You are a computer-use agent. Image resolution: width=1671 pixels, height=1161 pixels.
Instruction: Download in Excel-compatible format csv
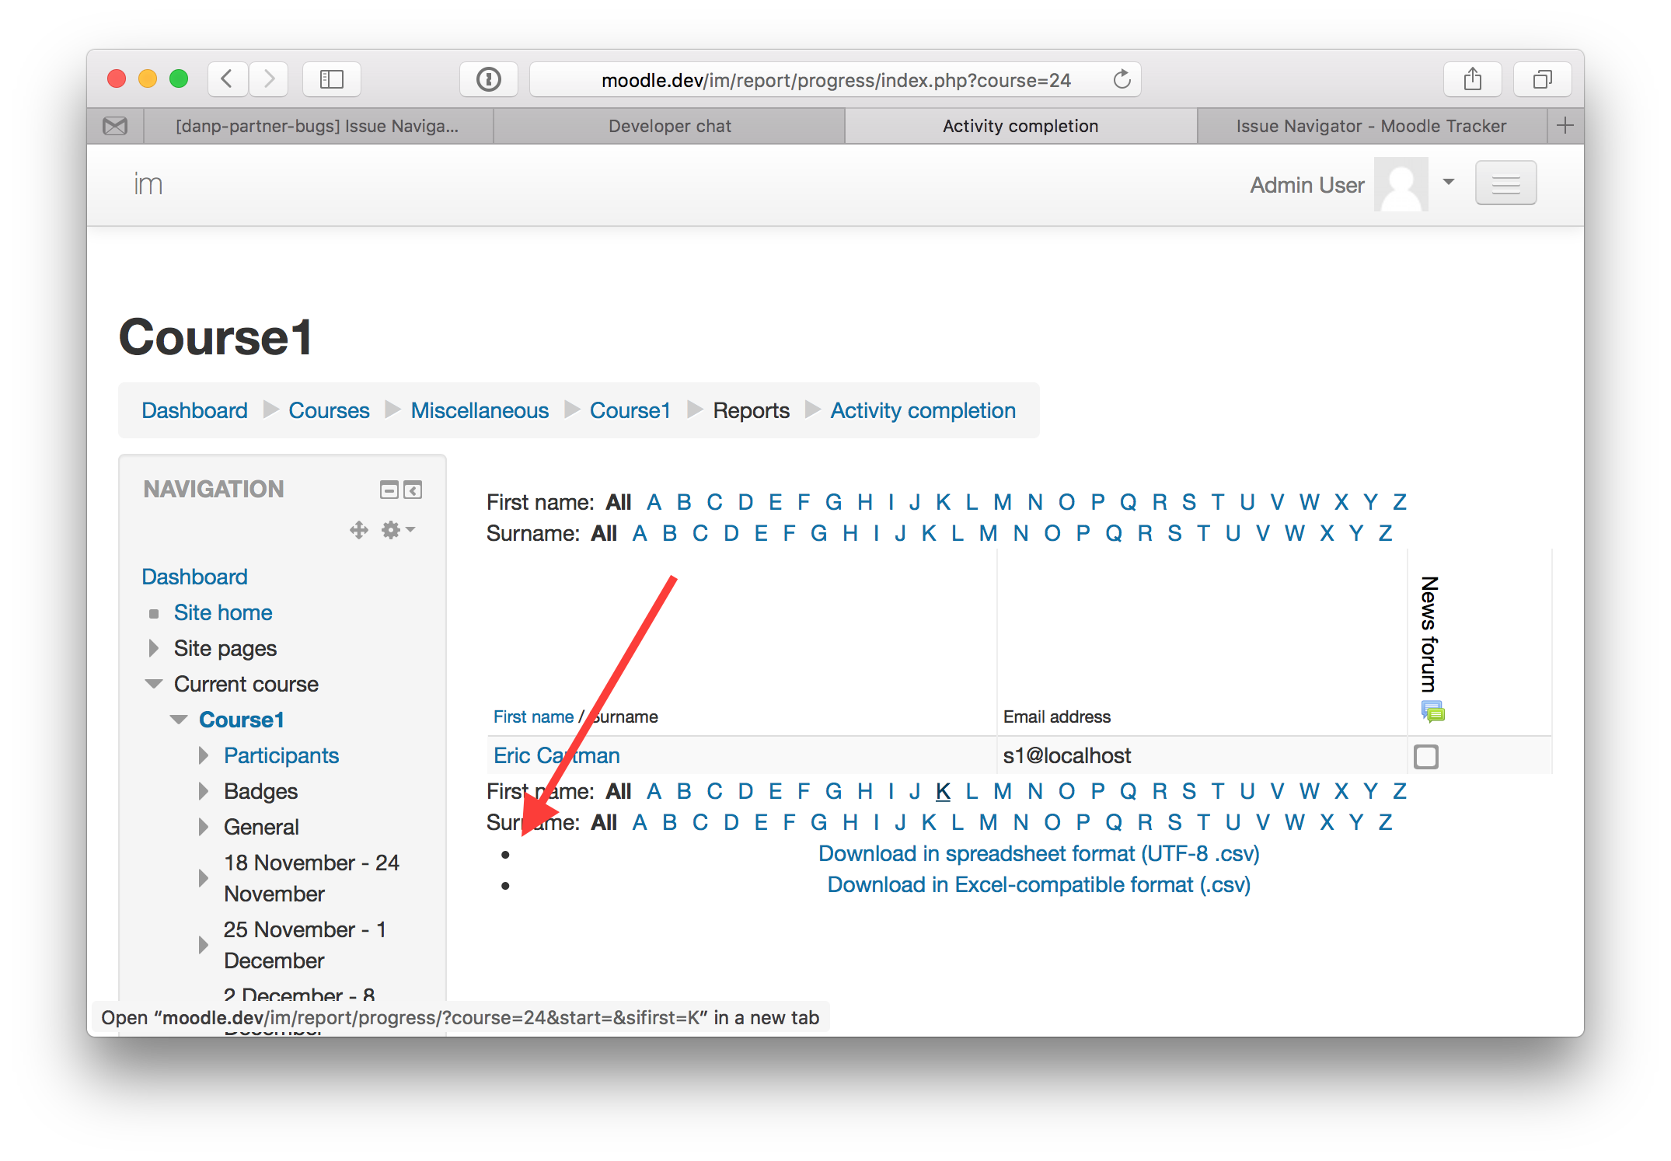coord(1039,884)
